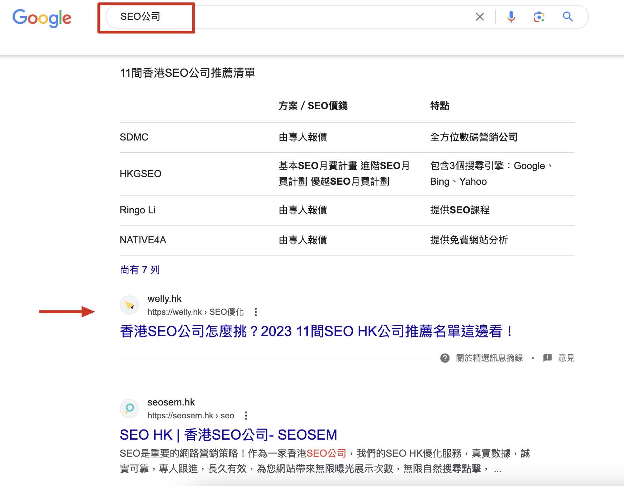The image size is (624, 486).
Task: Click 由專人報價 in the SDMC row
Action: tap(303, 137)
